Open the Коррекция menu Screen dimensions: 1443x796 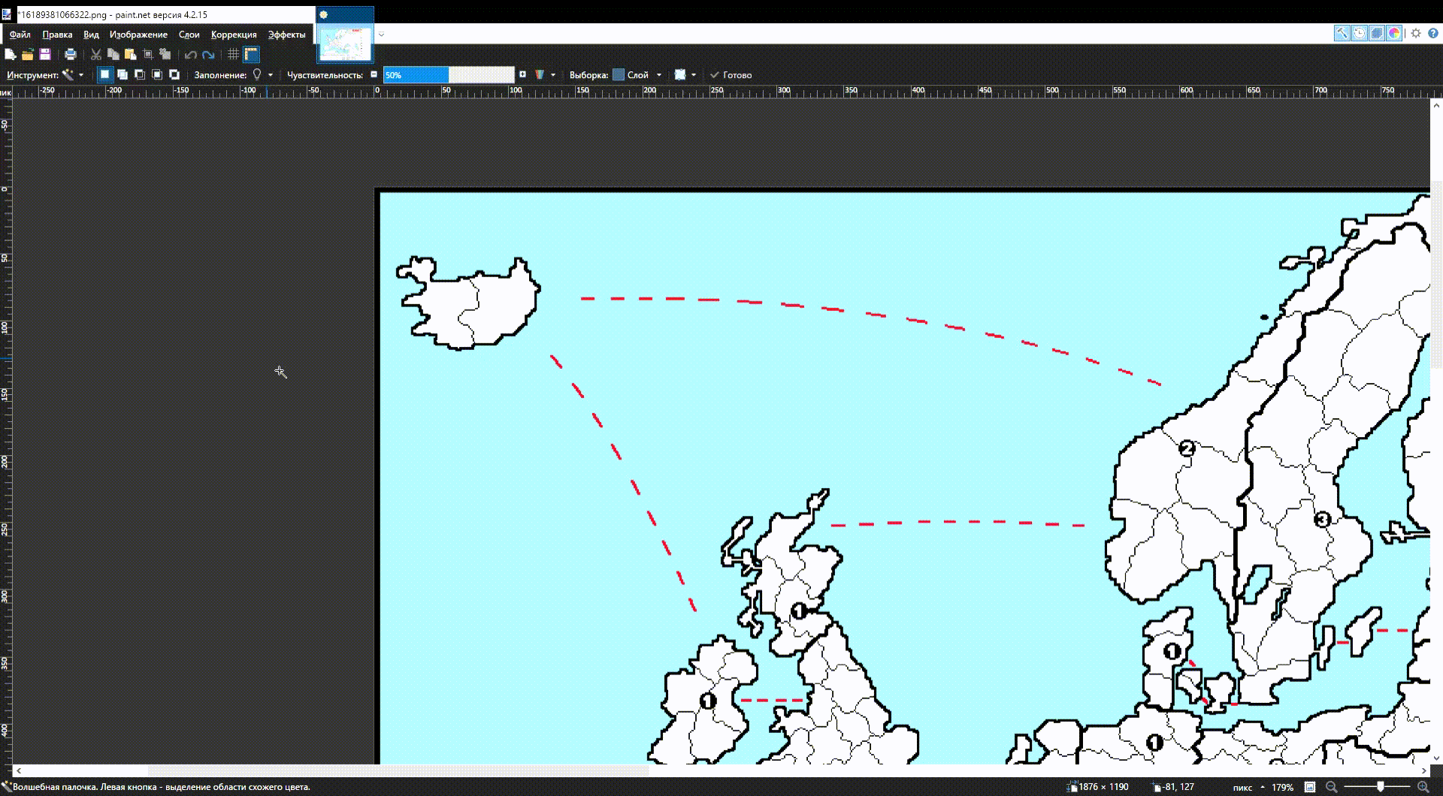234,35
